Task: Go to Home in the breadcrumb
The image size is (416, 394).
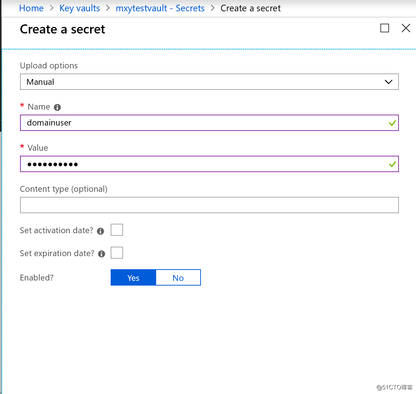Action: click(x=31, y=8)
